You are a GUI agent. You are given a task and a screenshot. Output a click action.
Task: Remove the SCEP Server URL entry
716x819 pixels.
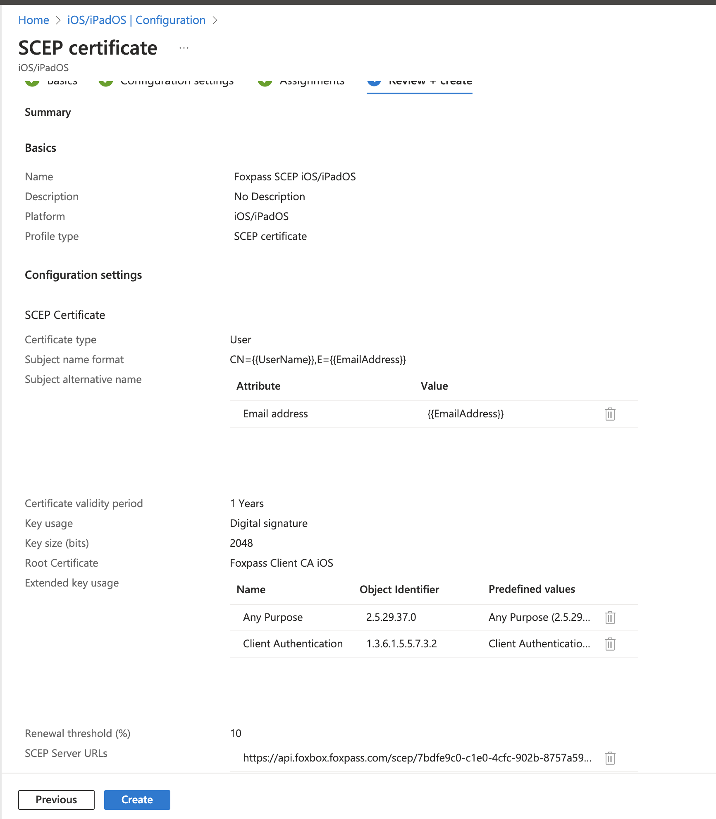point(610,758)
